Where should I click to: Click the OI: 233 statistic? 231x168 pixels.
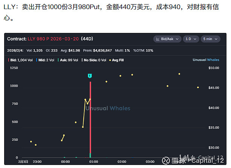click(x=52, y=51)
